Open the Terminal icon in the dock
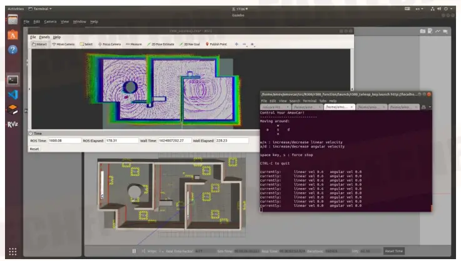This screenshot has height=261, width=461. click(x=13, y=80)
